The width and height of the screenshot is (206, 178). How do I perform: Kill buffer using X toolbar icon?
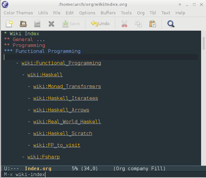[51, 24]
